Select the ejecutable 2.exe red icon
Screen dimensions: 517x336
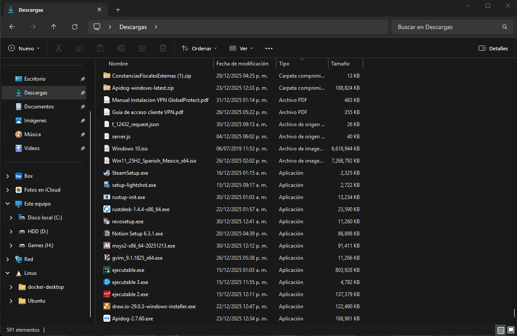point(106,294)
